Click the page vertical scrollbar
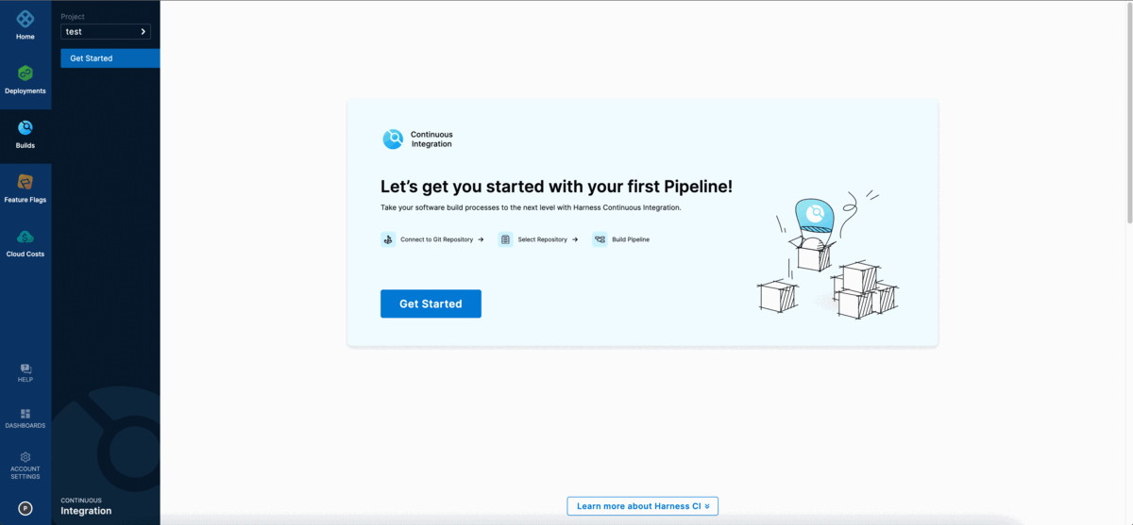1133x525 pixels. 1127,113
